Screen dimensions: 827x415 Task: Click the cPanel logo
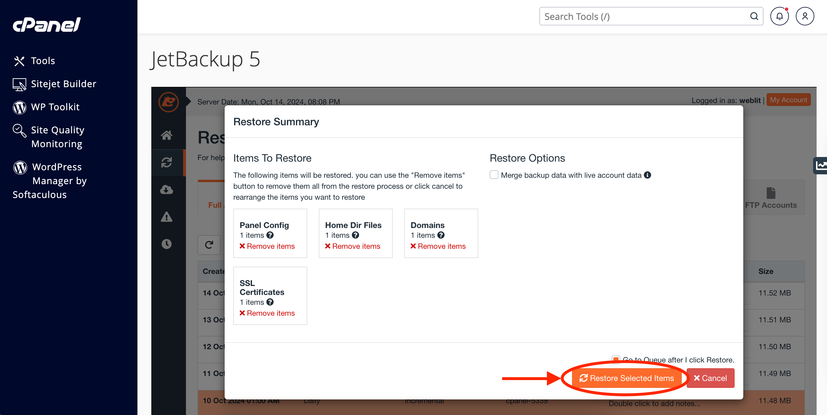[47, 25]
